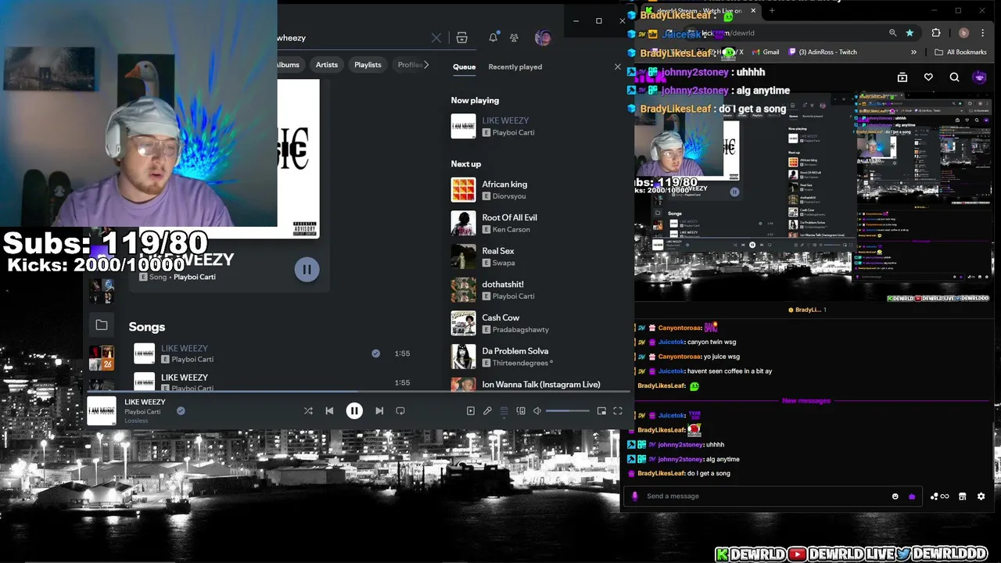Close the queue panel
This screenshot has width=1001, height=563.
tap(618, 67)
